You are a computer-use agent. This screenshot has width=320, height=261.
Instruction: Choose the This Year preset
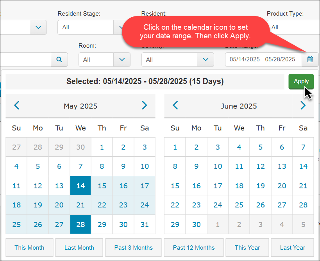tap(247, 248)
